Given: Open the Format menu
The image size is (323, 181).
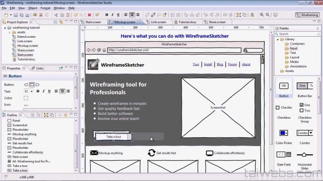Looking at the screenshot, I should (x=45, y=8).
